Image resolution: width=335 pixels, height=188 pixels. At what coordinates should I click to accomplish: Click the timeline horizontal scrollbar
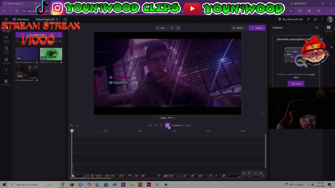(90, 178)
